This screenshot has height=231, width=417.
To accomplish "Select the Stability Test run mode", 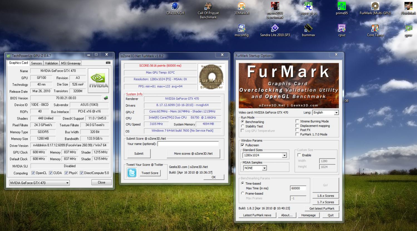I will [x=243, y=126].
